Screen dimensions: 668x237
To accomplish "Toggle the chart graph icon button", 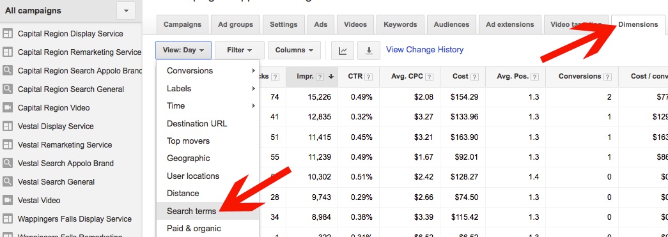I will (x=343, y=50).
